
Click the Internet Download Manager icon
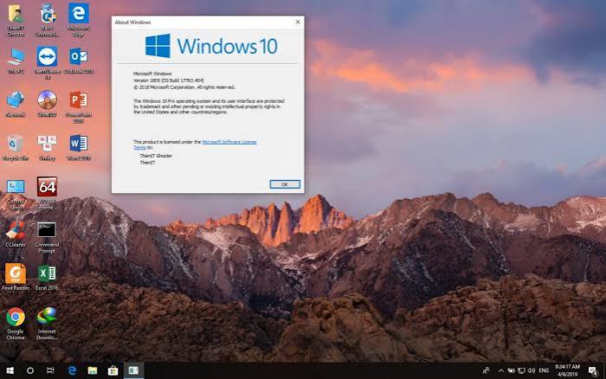47,324
